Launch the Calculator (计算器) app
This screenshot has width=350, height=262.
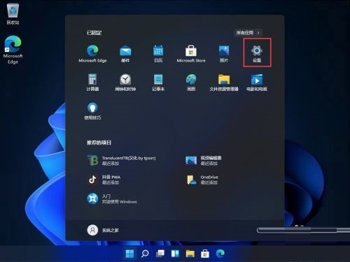click(x=92, y=82)
